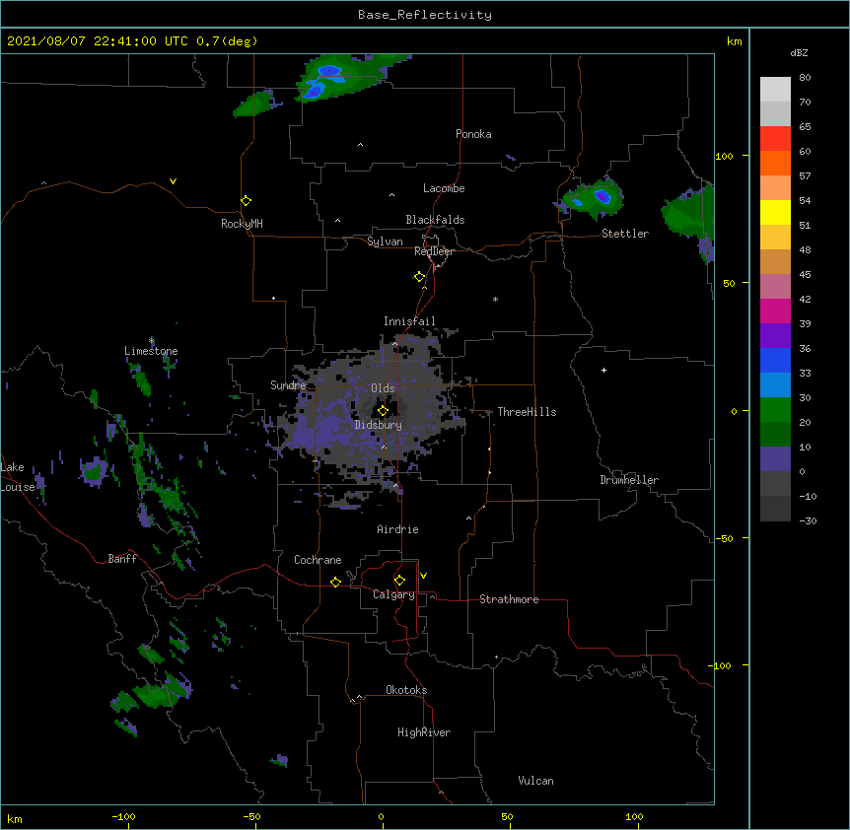Click the Airdrie city label
The height and width of the screenshot is (830, 850).
(397, 529)
